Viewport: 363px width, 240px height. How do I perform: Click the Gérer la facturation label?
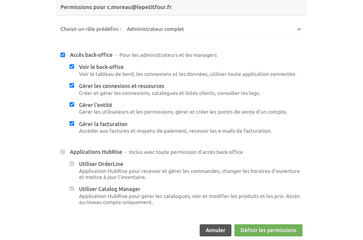click(103, 124)
